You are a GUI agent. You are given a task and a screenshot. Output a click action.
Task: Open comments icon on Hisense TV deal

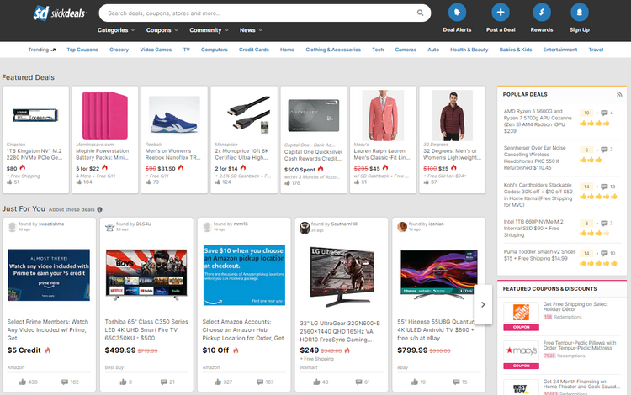[x=456, y=382]
